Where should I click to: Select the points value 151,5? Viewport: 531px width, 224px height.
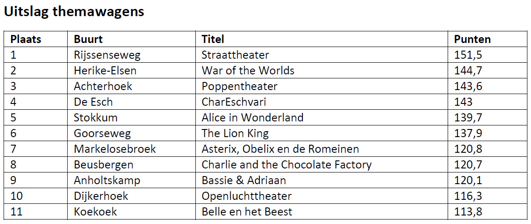(468, 55)
